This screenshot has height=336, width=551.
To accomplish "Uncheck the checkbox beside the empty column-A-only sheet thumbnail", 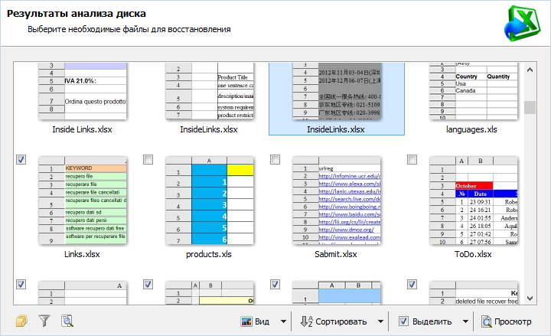I will [x=21, y=284].
